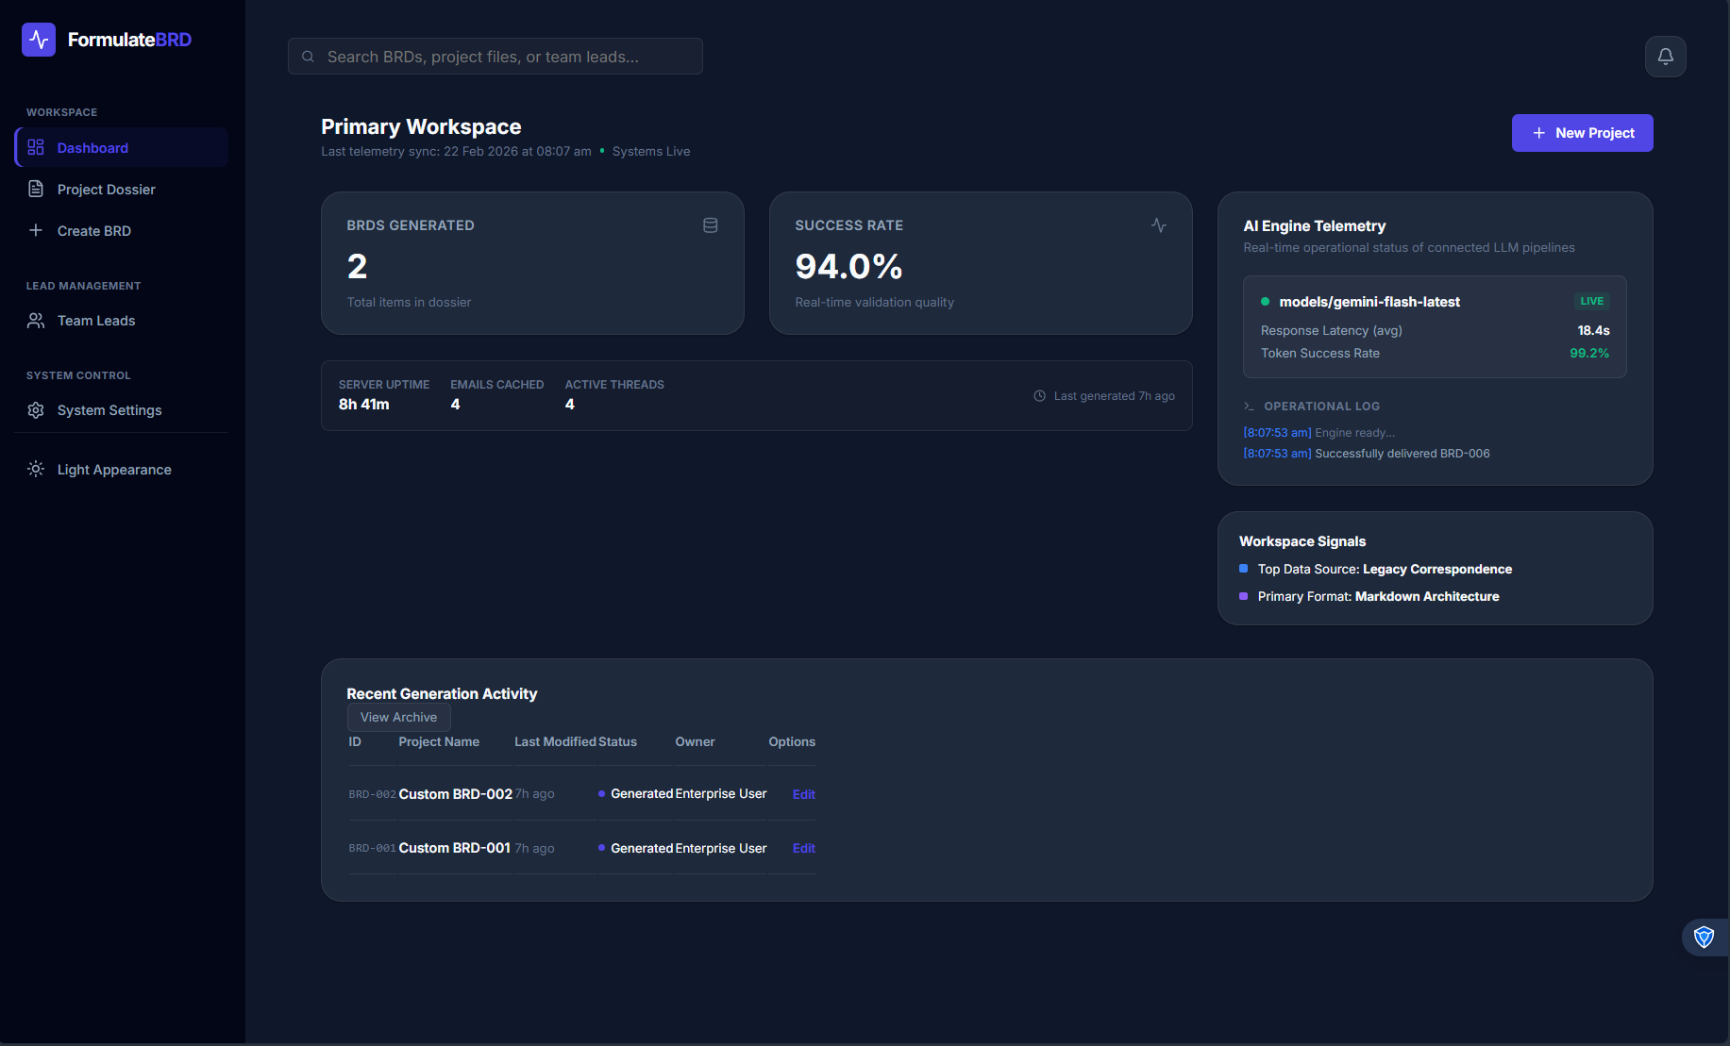Open Team Leads section
1730x1046 pixels.
(x=95, y=321)
